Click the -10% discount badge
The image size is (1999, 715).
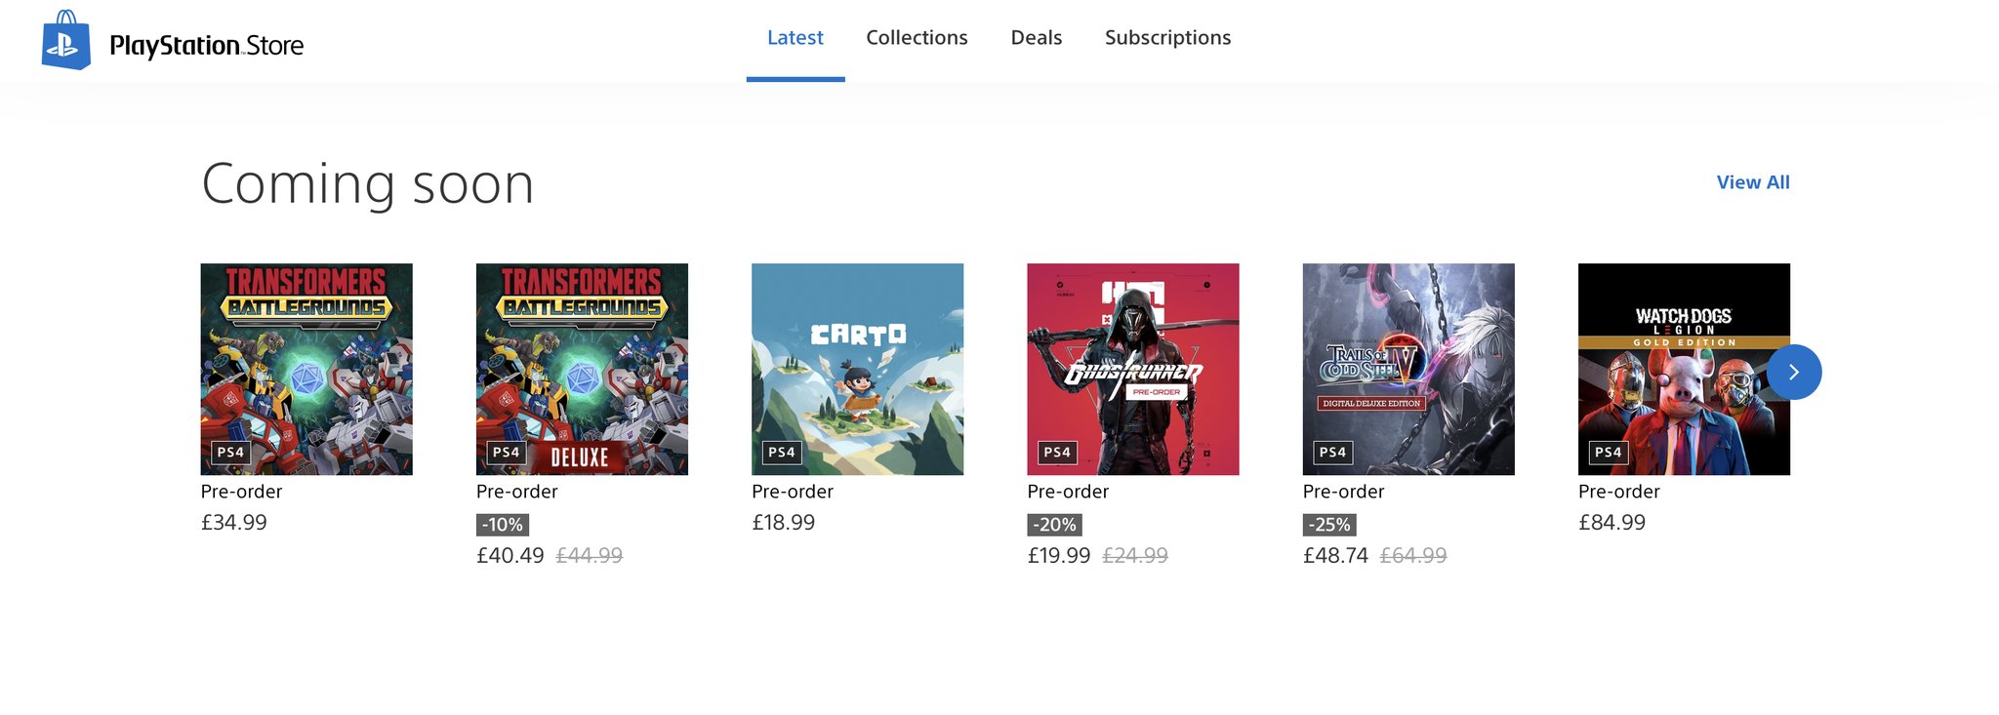503,525
